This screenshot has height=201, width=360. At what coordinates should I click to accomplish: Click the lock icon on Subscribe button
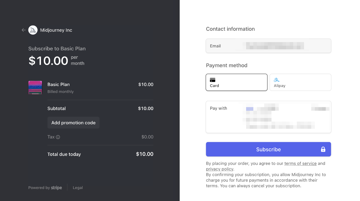click(x=323, y=149)
